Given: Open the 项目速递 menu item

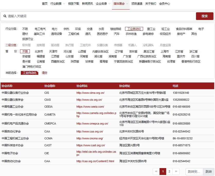Looking at the screenshot, I should [137, 4].
